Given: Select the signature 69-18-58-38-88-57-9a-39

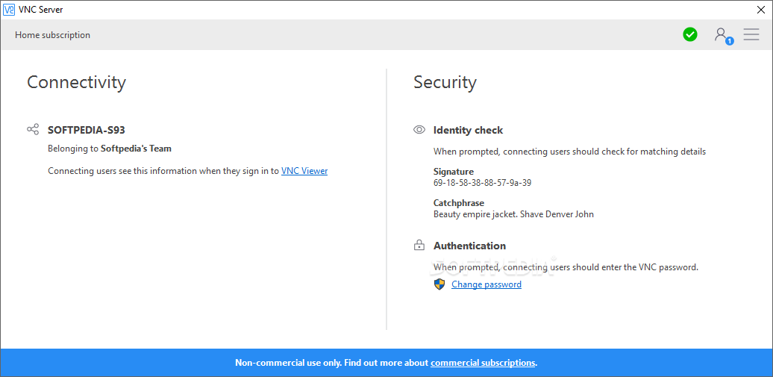Looking at the screenshot, I should tap(482, 183).
